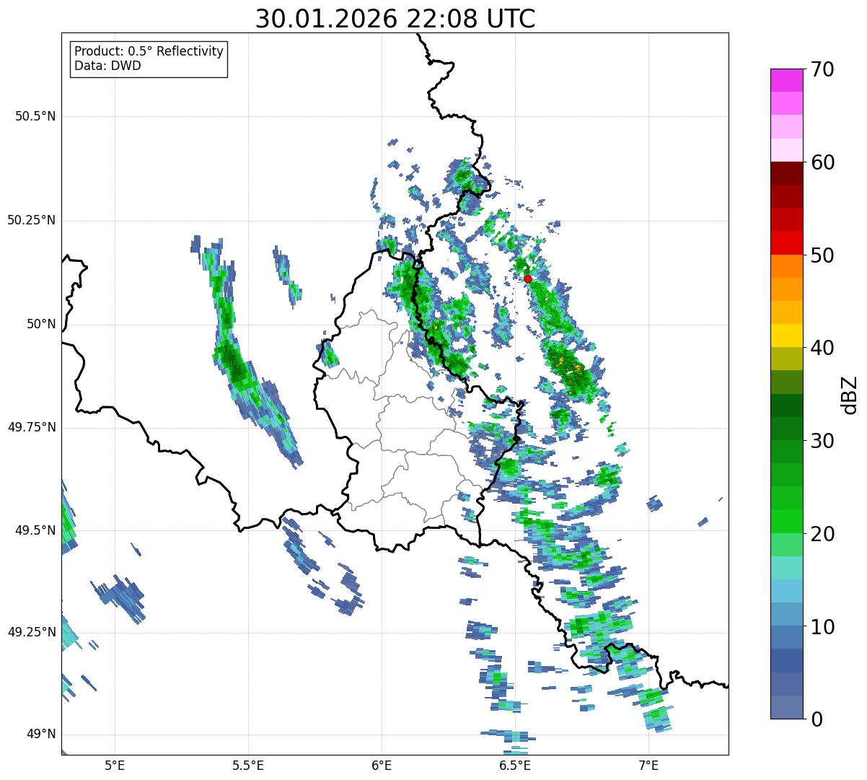The width and height of the screenshot is (867, 780).
Task: Click the dark maroon swatch below 60
Action: point(787,173)
